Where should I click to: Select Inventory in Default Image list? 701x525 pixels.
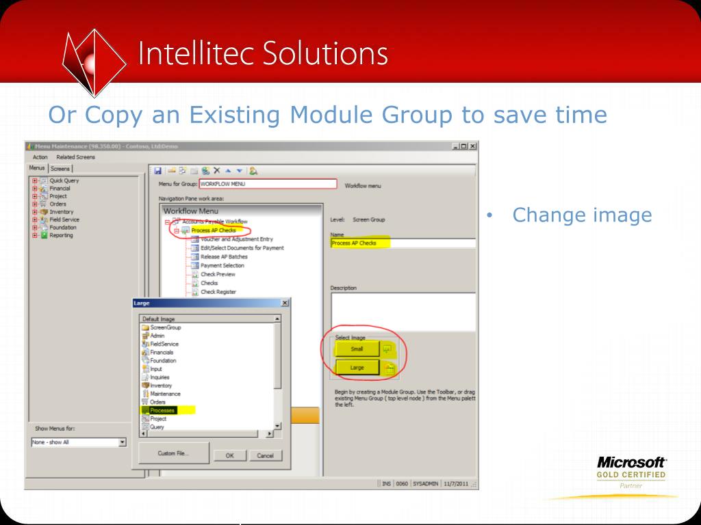160,386
